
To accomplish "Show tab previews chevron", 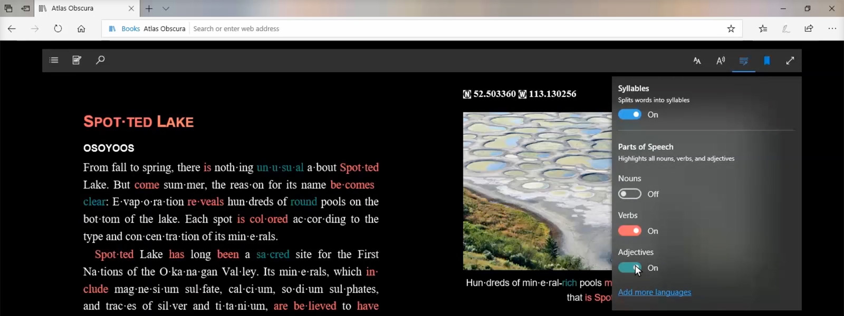I will click(166, 8).
